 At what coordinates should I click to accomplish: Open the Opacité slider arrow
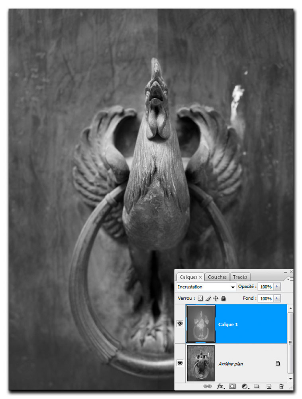pyautogui.click(x=277, y=287)
